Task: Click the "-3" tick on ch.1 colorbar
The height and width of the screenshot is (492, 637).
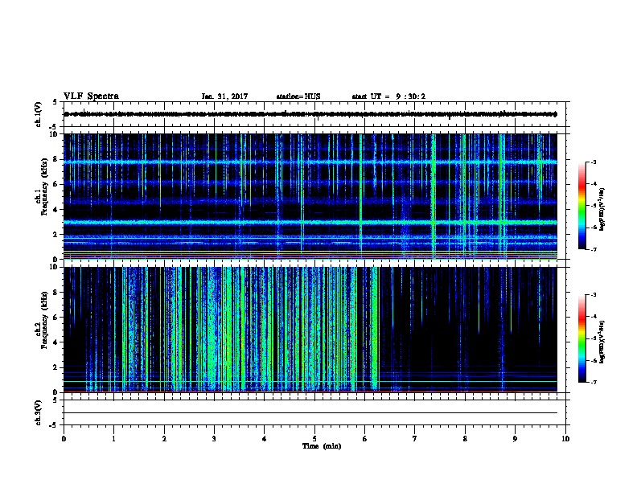Action: coord(593,162)
